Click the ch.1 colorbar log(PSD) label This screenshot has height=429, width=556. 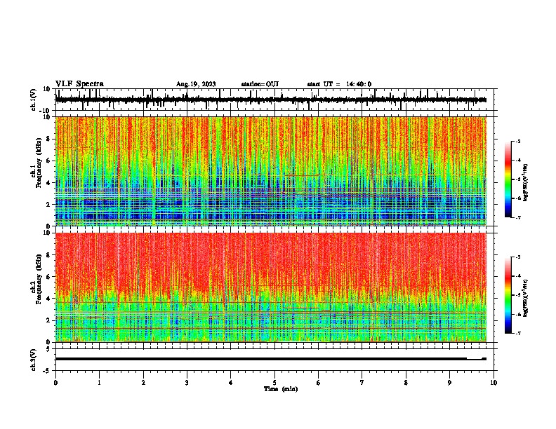click(525, 183)
